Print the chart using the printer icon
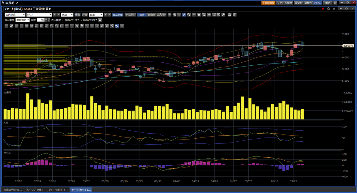The width and height of the screenshot is (357, 193). click(x=230, y=14)
